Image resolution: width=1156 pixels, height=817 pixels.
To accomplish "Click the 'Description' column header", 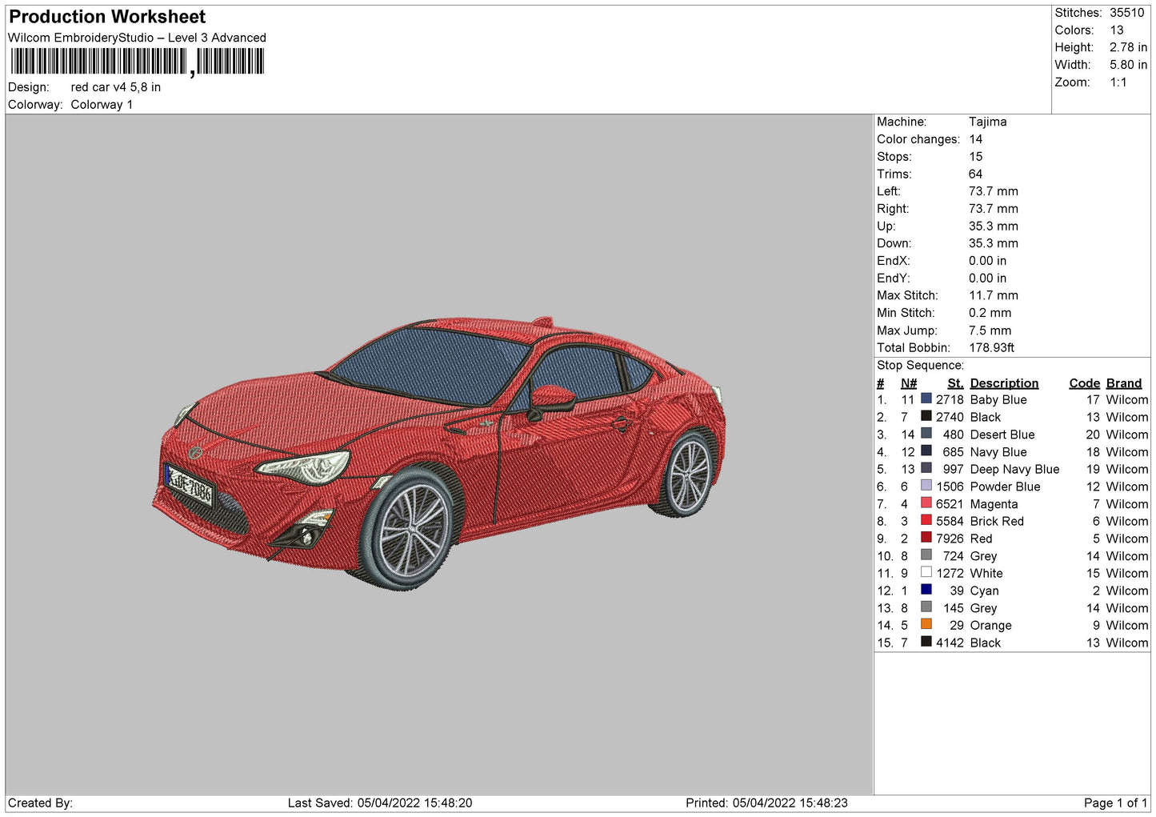I will click(1004, 383).
